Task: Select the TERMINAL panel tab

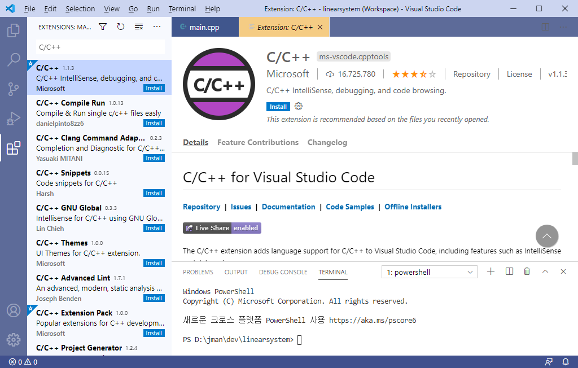Action: point(333,272)
